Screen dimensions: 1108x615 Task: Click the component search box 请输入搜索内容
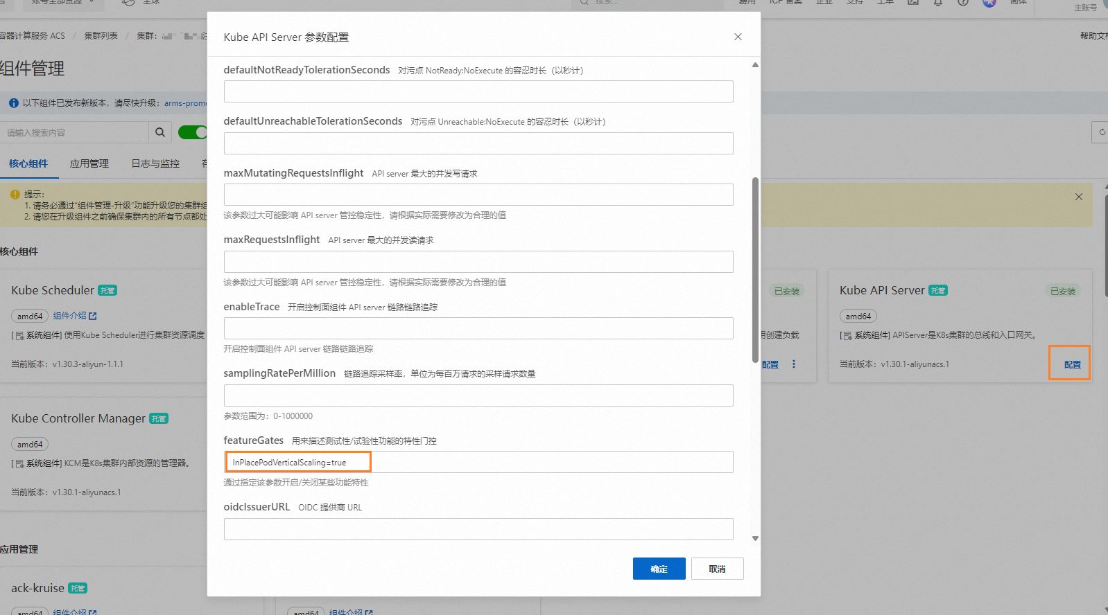pos(74,132)
